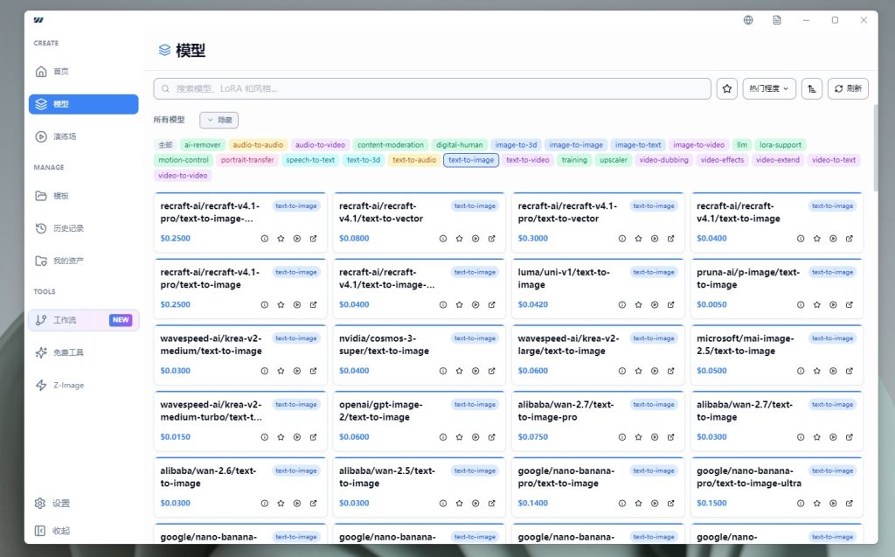Filter by image-to-image tag
Screen dimensions: 895x557
tap(575, 145)
